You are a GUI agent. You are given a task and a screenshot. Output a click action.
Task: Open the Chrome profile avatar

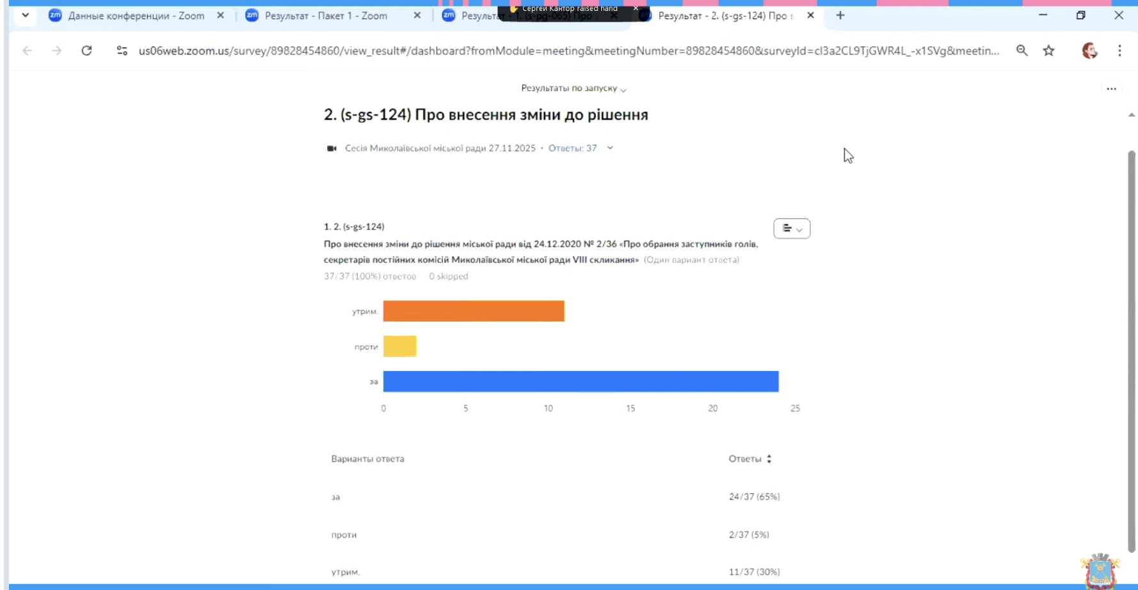click(1089, 51)
